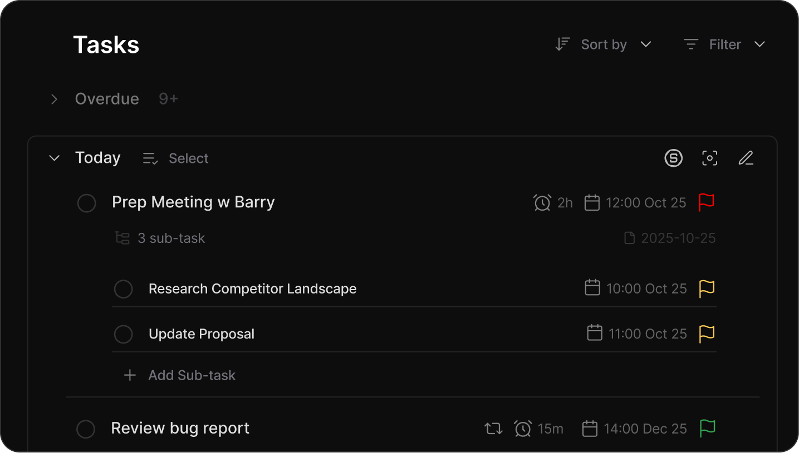Complete the Update Proposal sub-task
Screen dimensions: 799x453
(123, 334)
